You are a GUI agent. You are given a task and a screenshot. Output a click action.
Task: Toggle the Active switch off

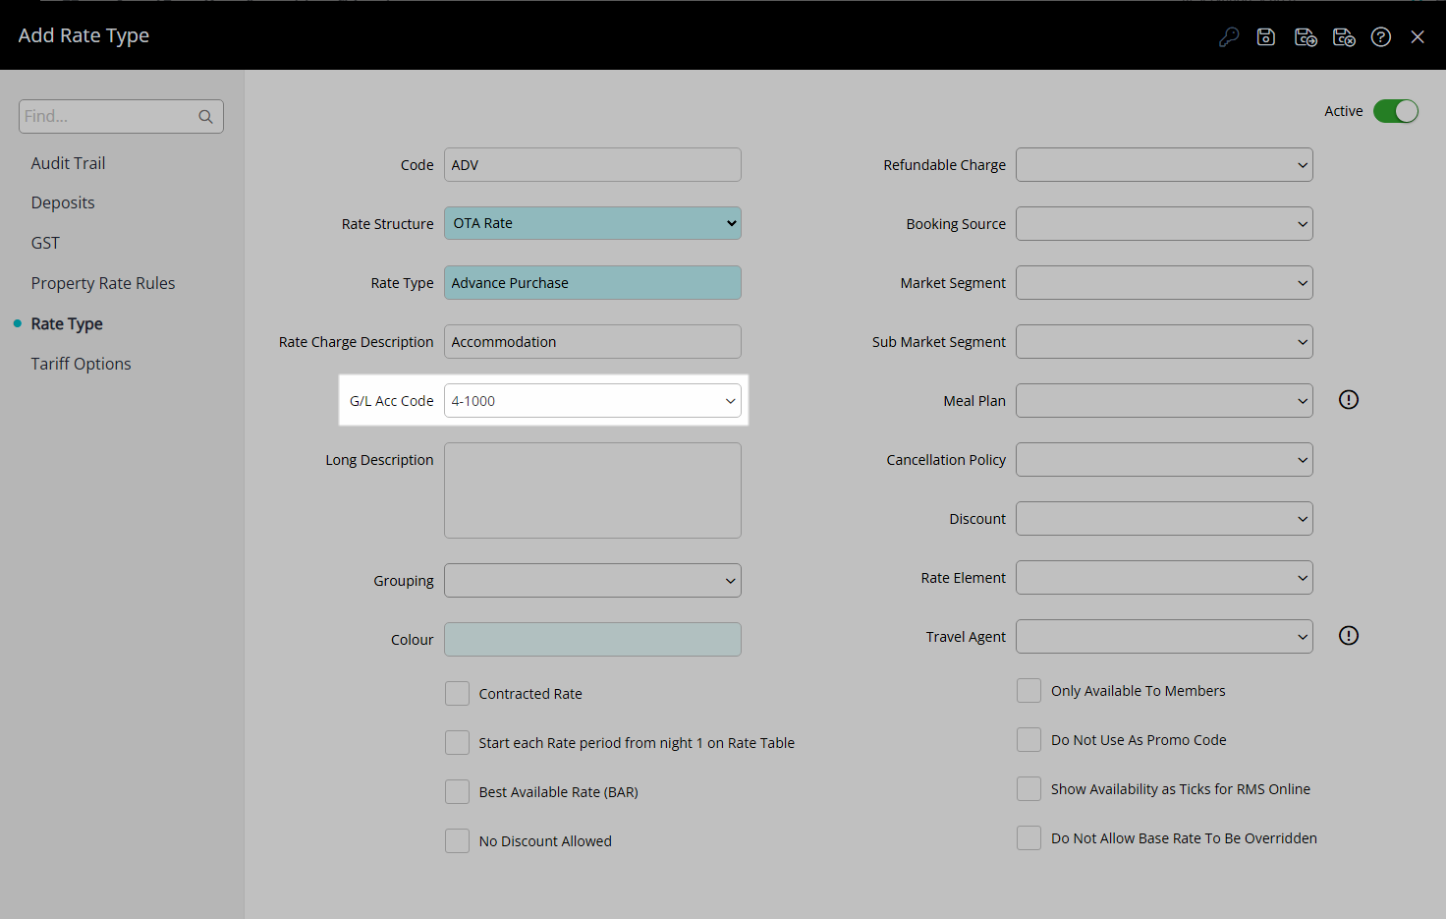pos(1396,111)
